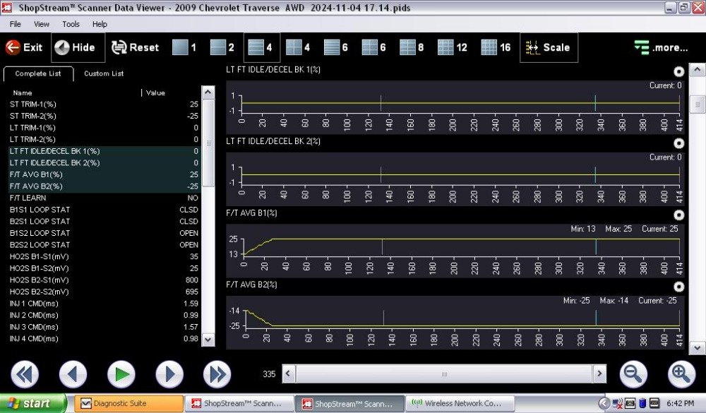Click the Value column header
Viewport: 706px width, 413px height.
[x=155, y=92]
